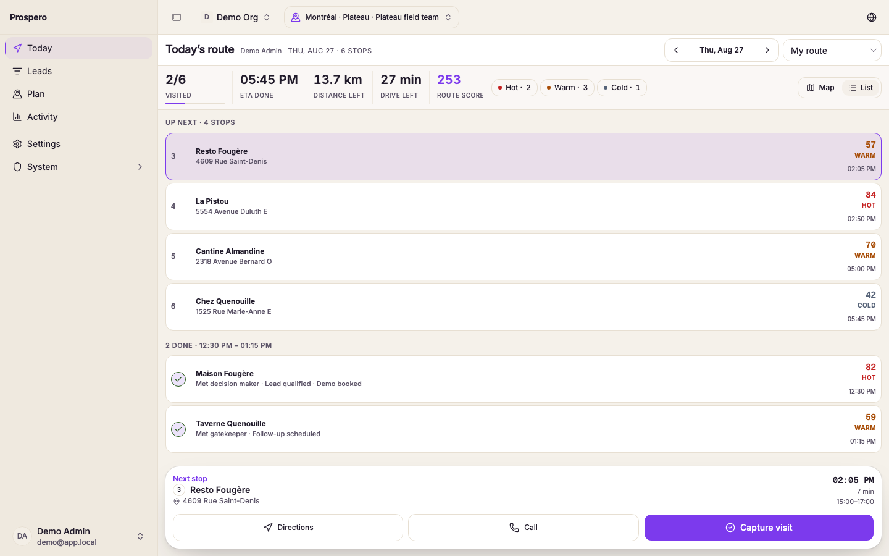Click the UP NEXT · 4 STOPS header
This screenshot has height=556, width=889.
(x=200, y=122)
